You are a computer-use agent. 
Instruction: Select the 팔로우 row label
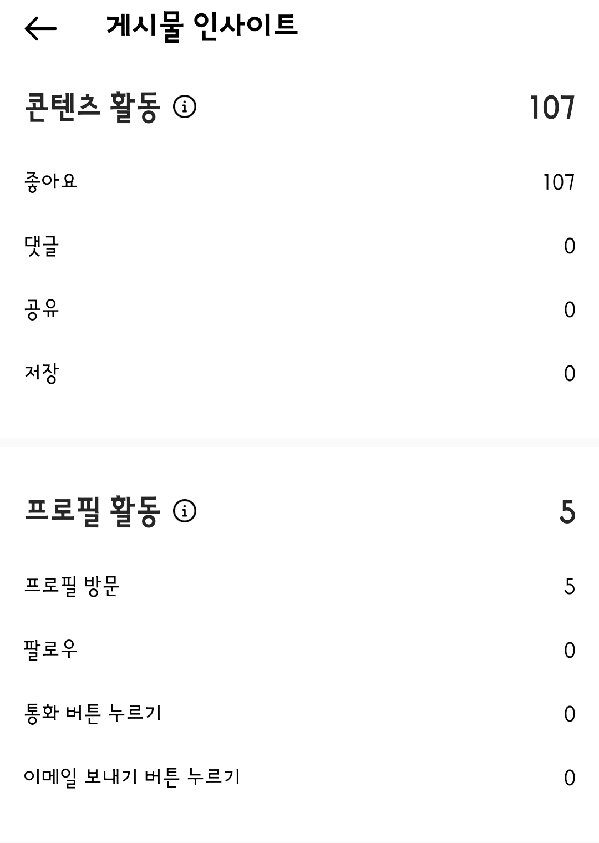click(x=50, y=649)
